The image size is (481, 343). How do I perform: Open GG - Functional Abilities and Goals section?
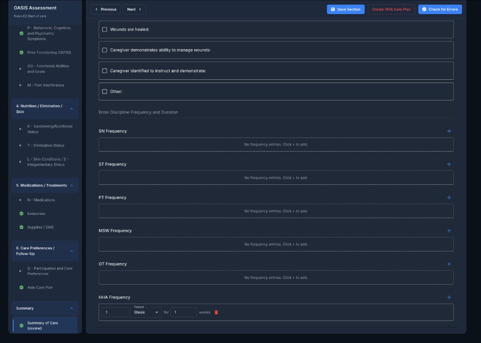click(48, 69)
